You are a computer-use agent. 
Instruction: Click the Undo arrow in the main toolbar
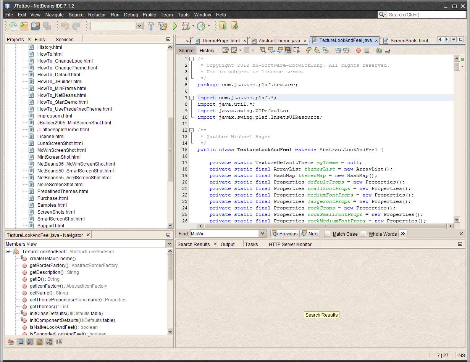pyautogui.click(x=65, y=26)
